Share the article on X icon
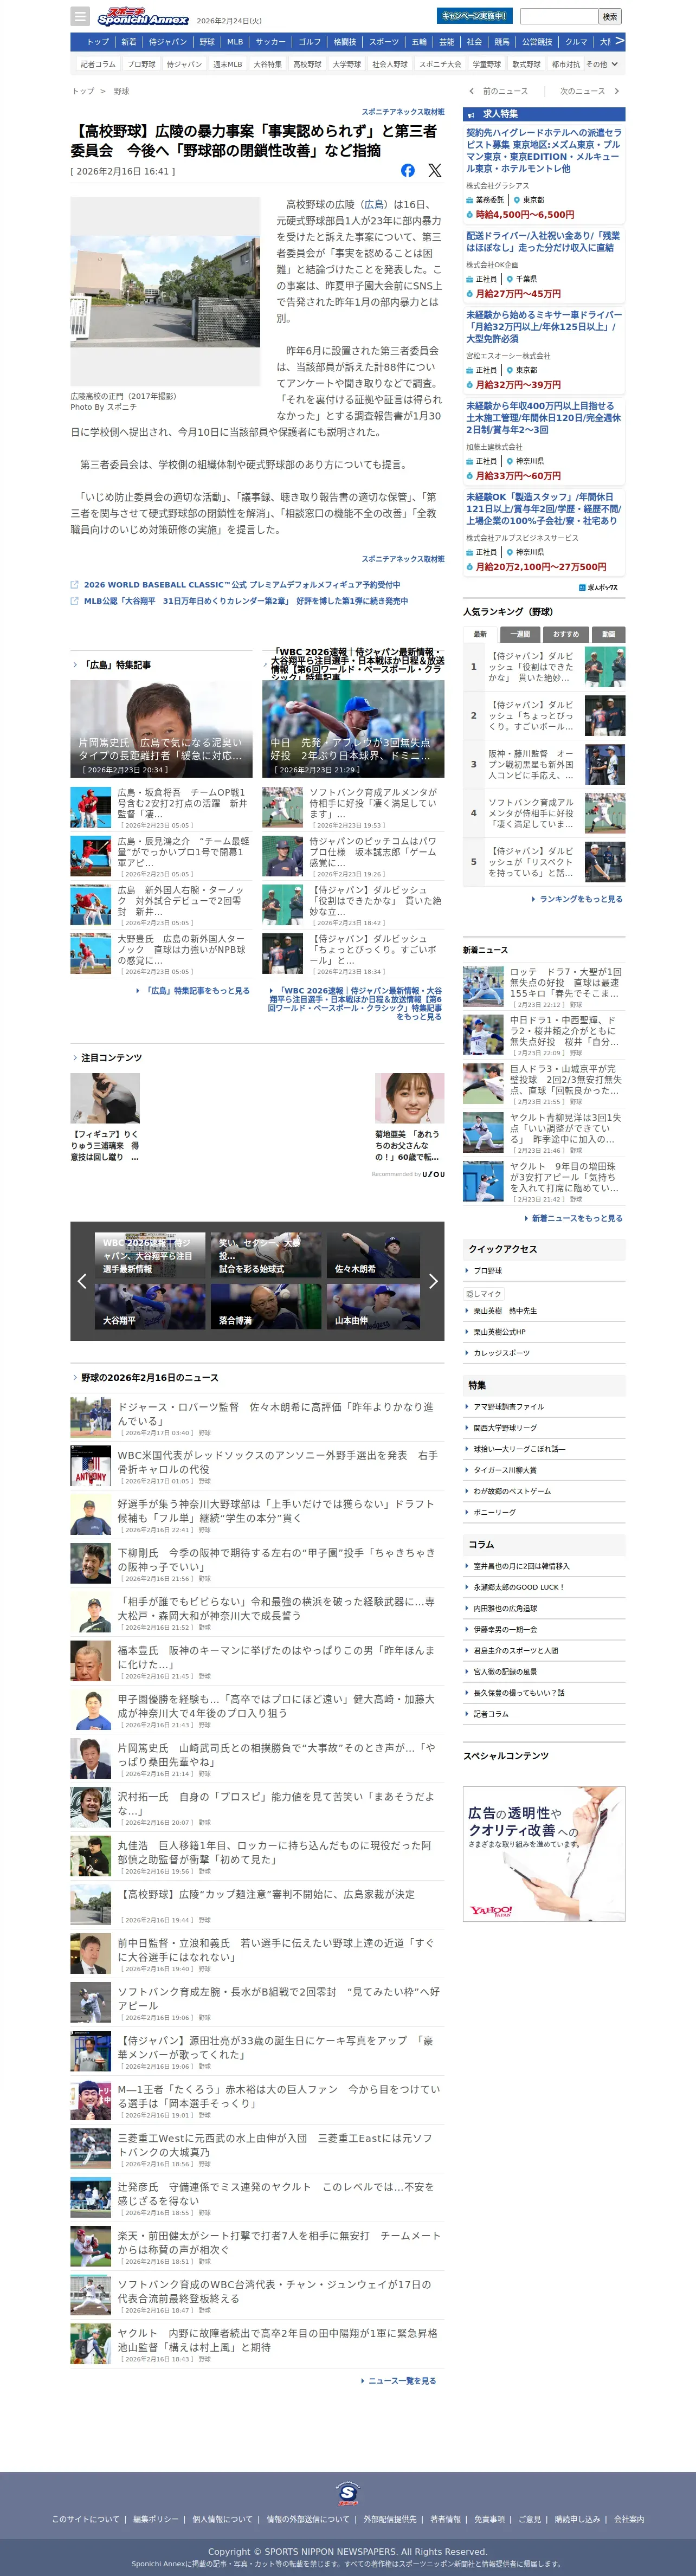 point(435,171)
